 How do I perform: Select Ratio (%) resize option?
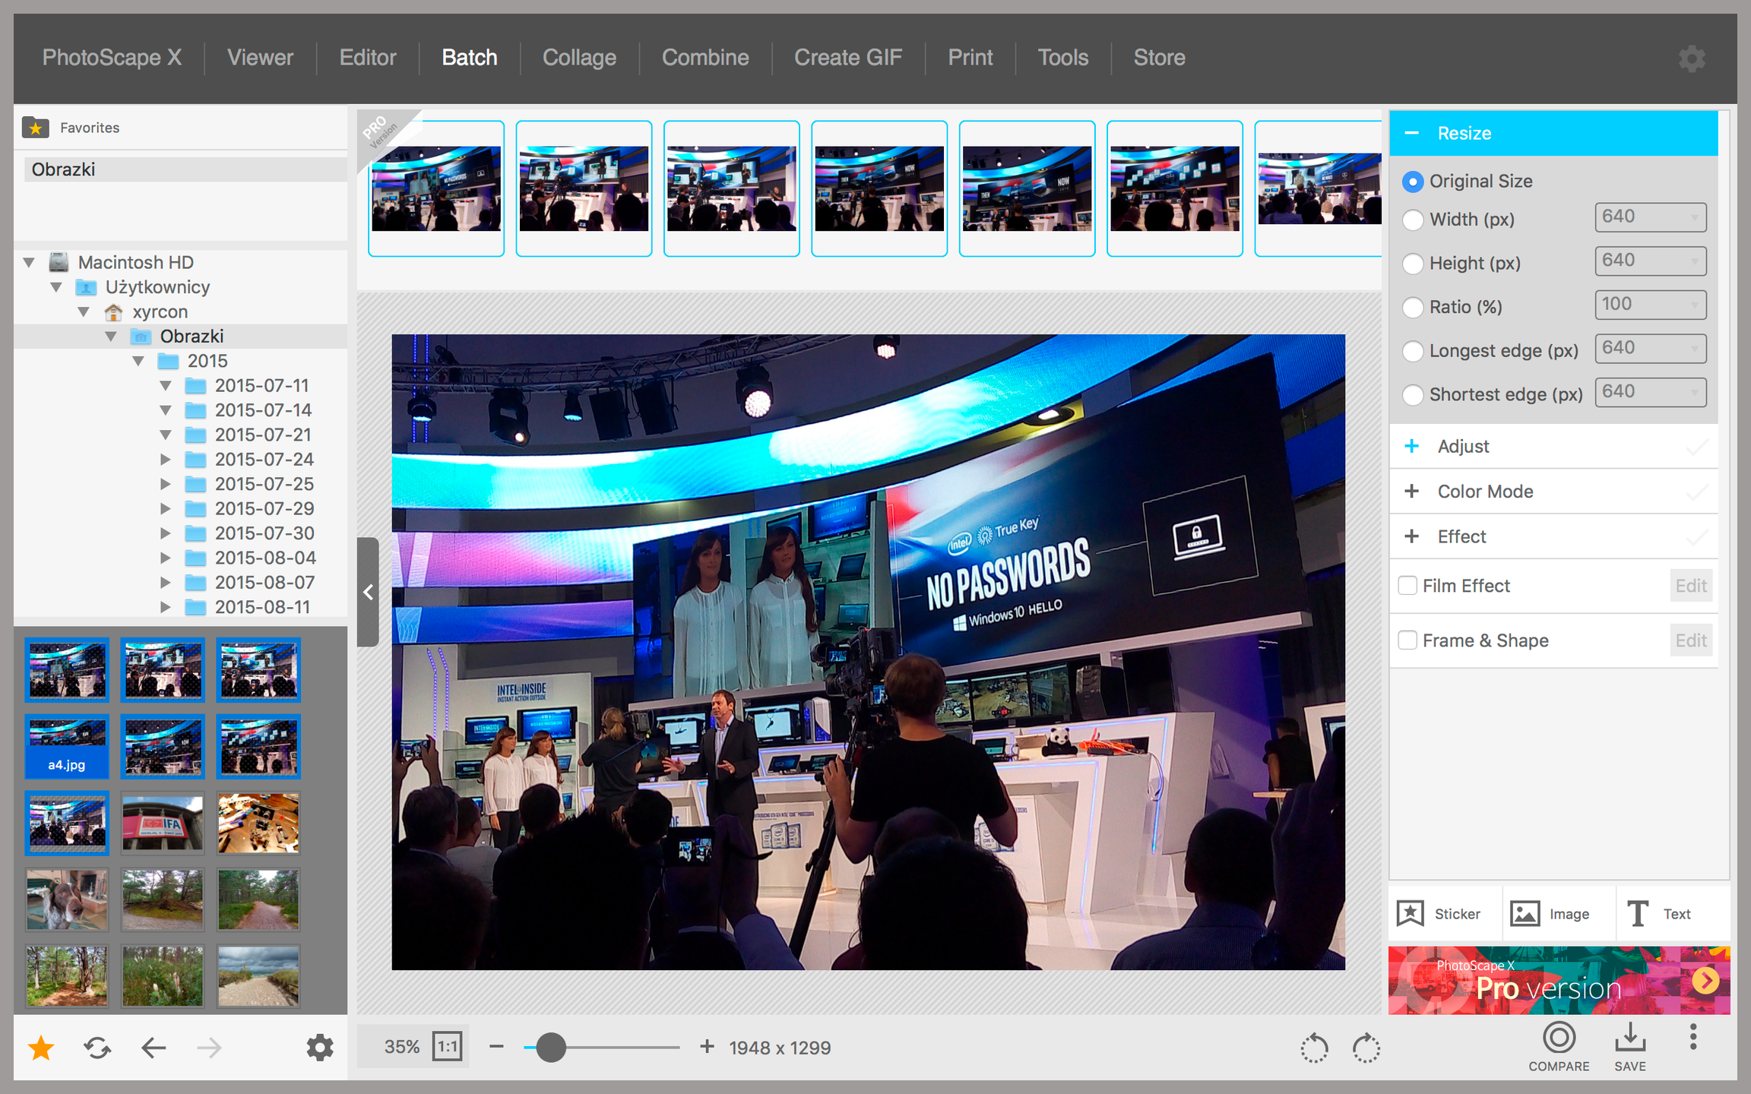click(1413, 307)
